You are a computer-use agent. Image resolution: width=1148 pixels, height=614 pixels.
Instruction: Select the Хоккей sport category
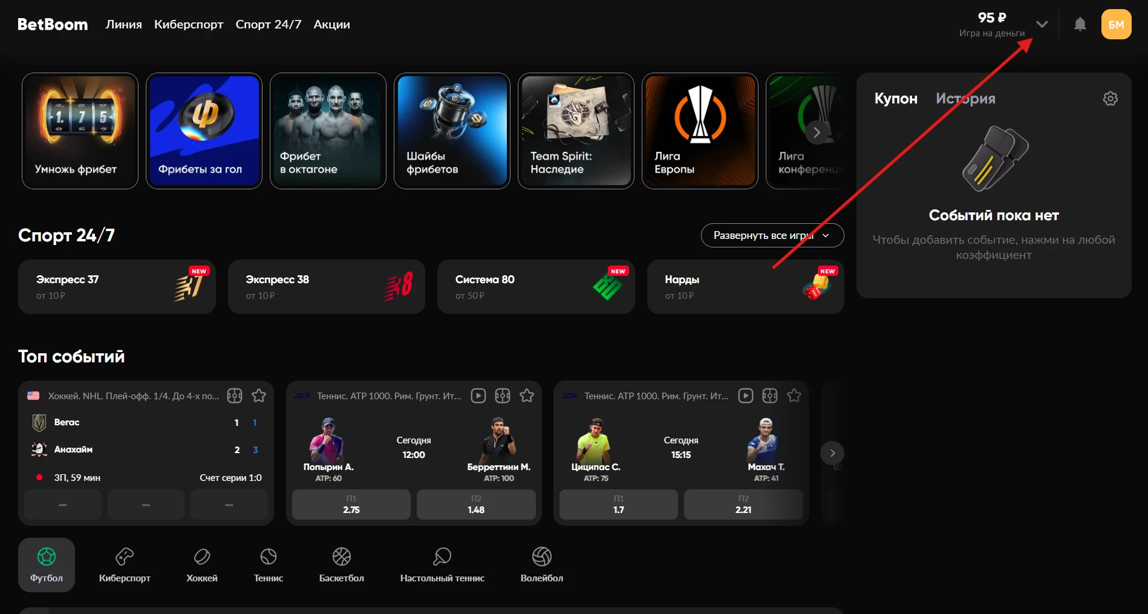(x=202, y=565)
